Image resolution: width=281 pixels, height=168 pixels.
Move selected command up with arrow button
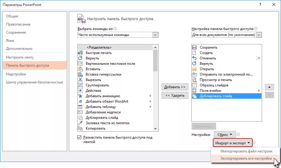[269, 87]
